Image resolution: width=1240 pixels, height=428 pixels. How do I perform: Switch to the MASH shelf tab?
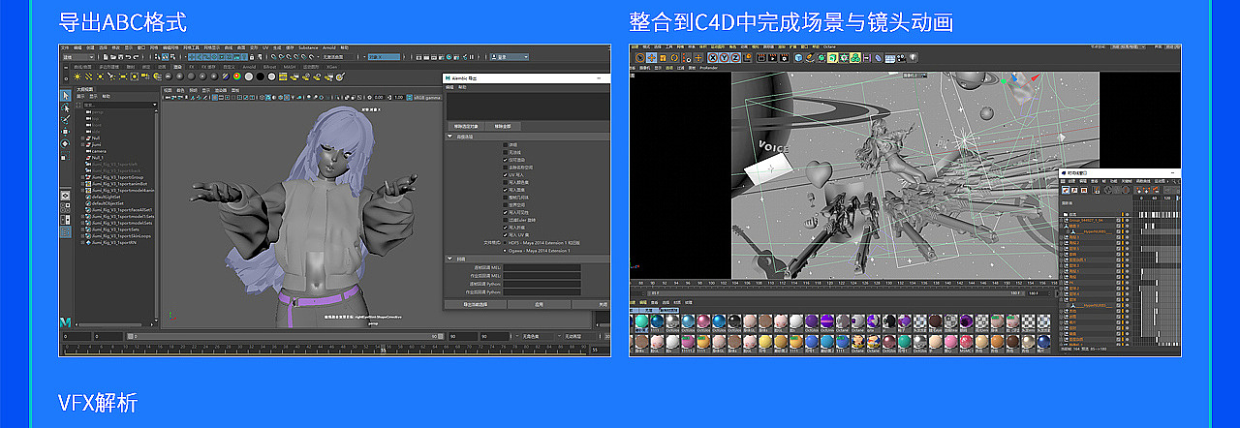[290, 67]
